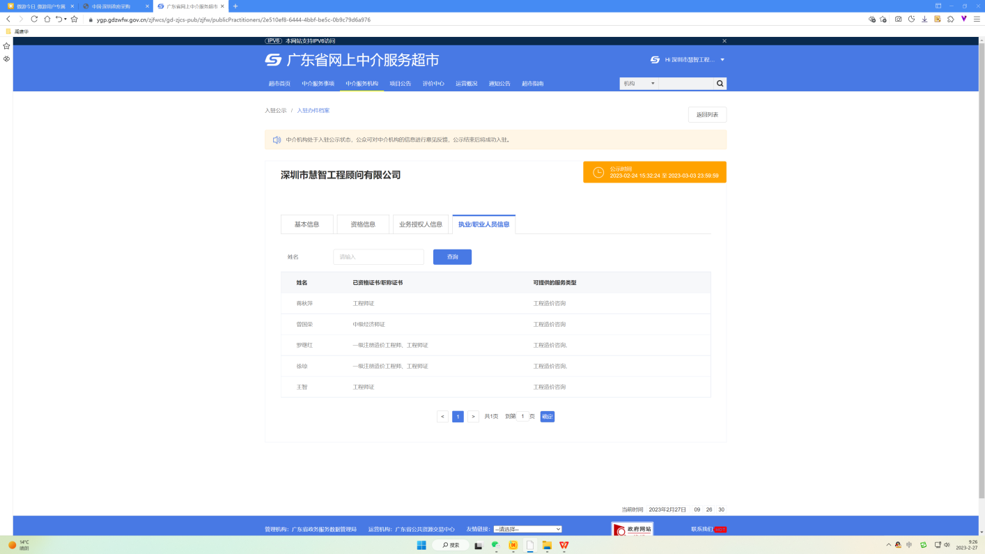Close the IPV6 notice banner
The height and width of the screenshot is (554, 985).
pyautogui.click(x=724, y=41)
